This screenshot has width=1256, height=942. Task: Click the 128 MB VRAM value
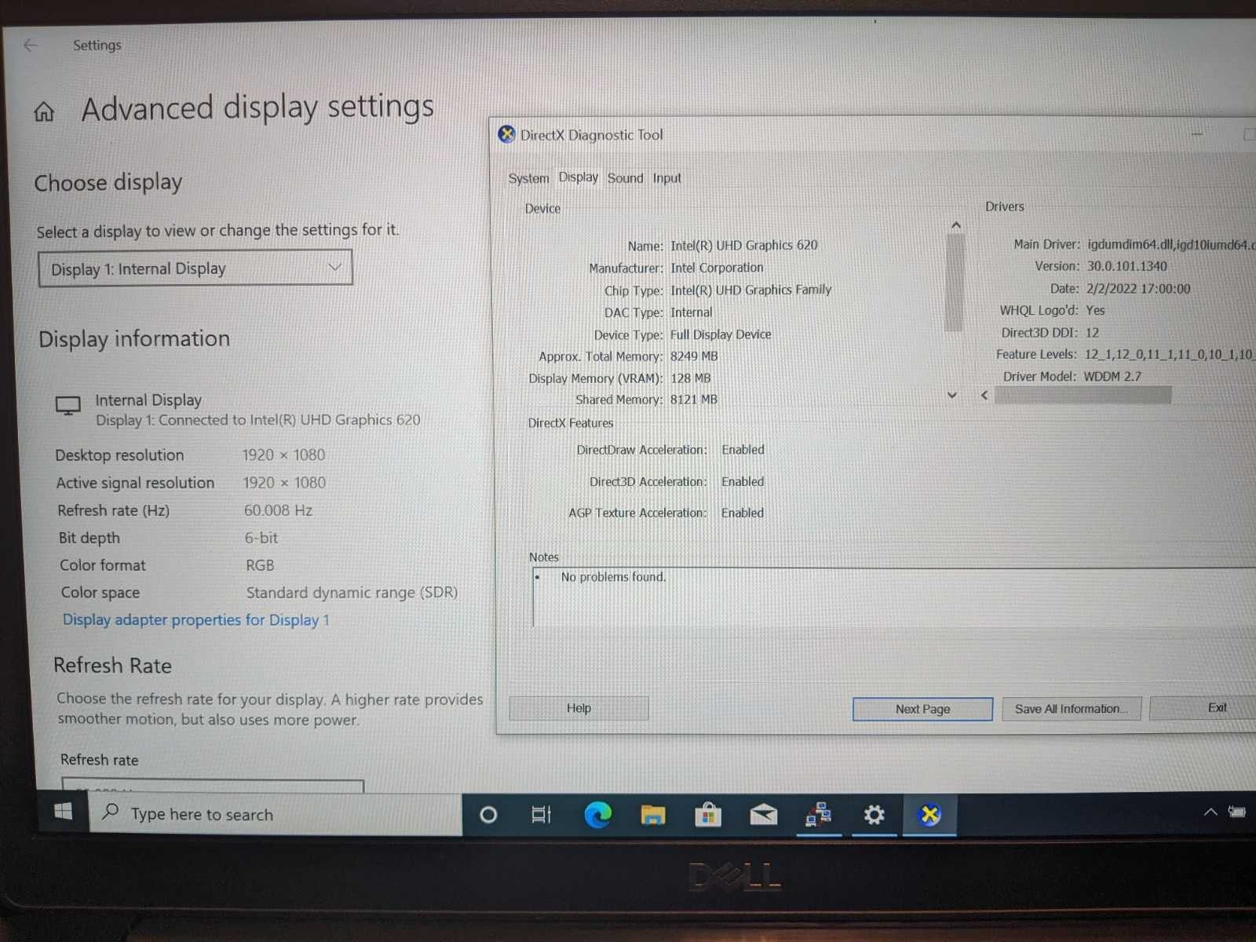(690, 378)
